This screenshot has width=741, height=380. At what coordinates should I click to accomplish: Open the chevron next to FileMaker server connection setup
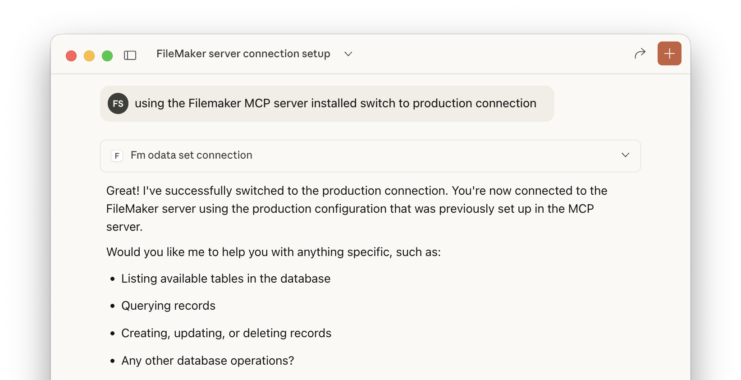[x=348, y=54]
